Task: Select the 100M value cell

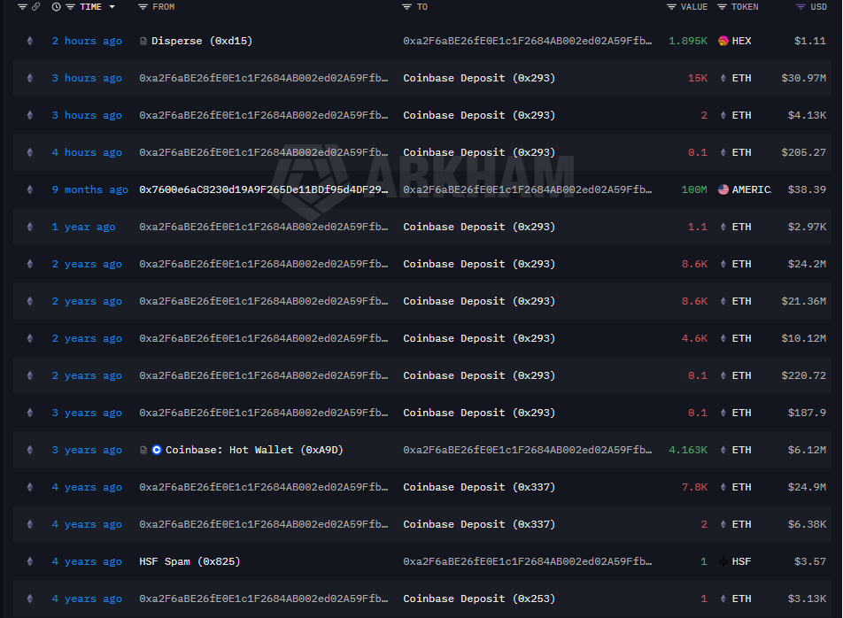Action: pyautogui.click(x=694, y=189)
